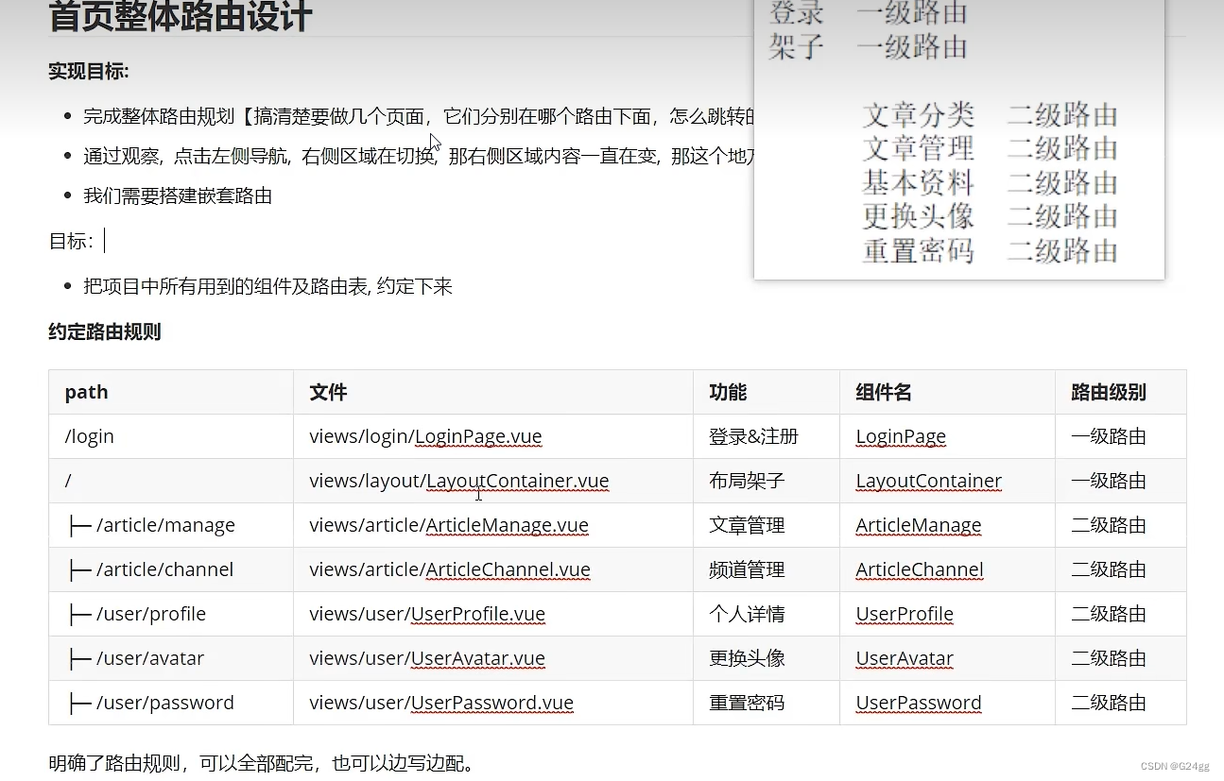This screenshot has height=781, width=1224.
Task: Click the path column header
Action: pos(171,392)
